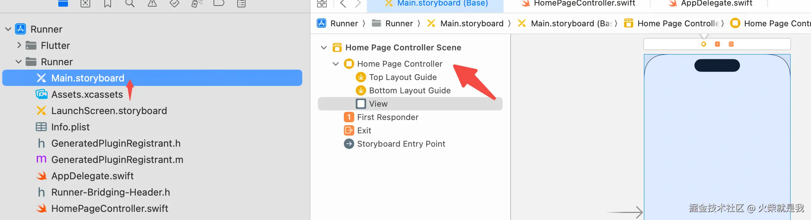This screenshot has height=220, width=811.
Task: Open the Test navigator icon
Action: [175, 4]
